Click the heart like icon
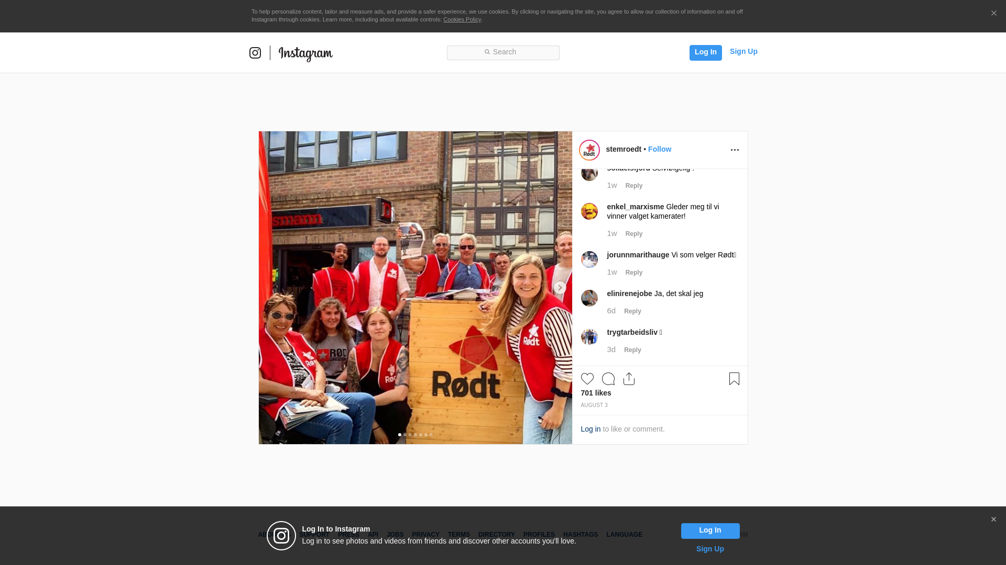The image size is (1006, 565). coord(587,379)
